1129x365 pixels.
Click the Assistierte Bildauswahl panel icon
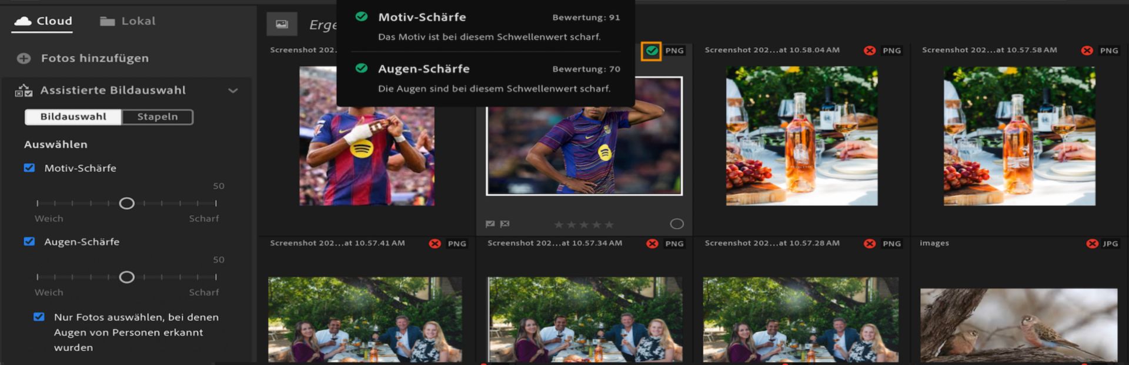[x=24, y=90]
